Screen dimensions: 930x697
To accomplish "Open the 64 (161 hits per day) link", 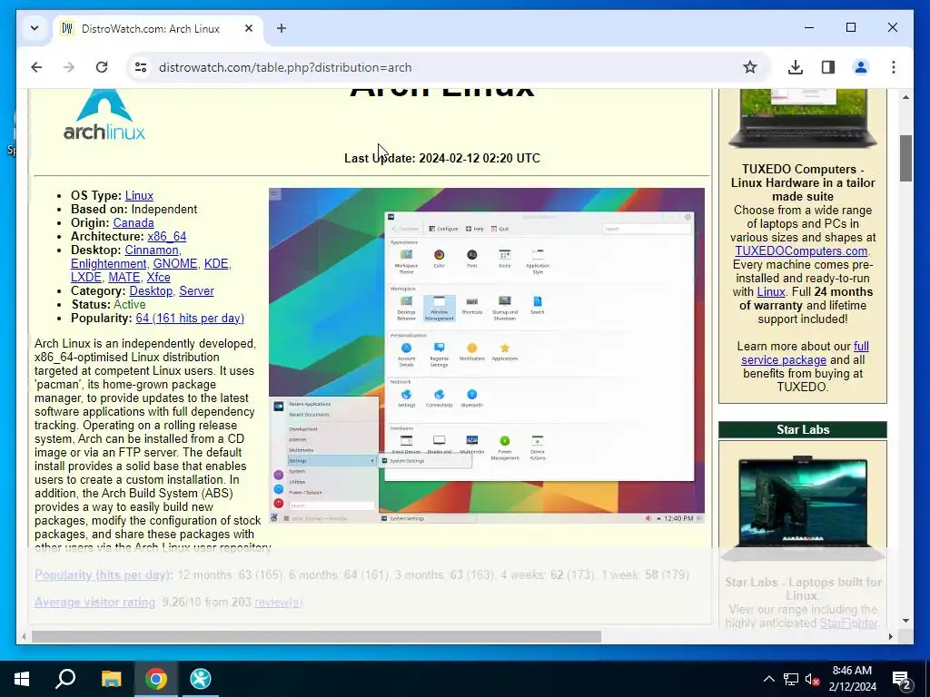I will tap(190, 319).
